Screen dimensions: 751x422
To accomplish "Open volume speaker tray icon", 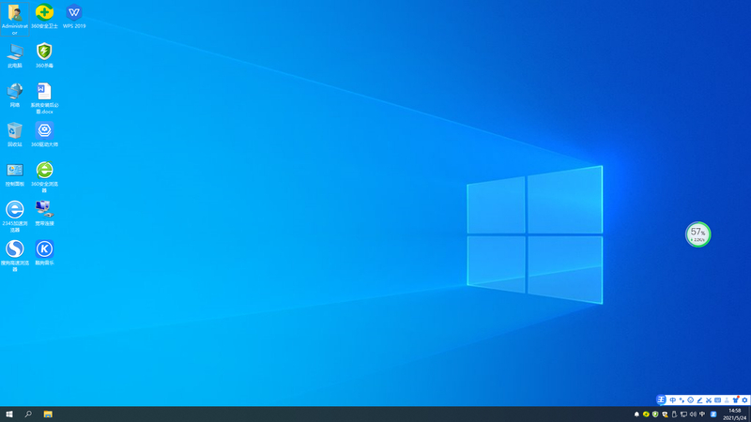I will pyautogui.click(x=693, y=414).
